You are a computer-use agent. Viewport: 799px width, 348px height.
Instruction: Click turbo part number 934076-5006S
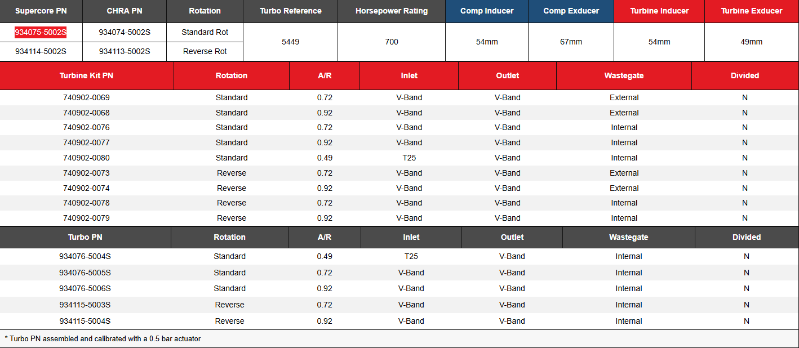(85, 288)
